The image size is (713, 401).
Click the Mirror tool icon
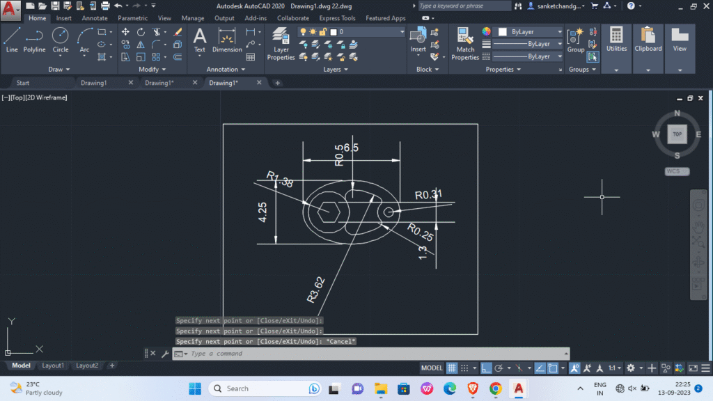coord(141,44)
